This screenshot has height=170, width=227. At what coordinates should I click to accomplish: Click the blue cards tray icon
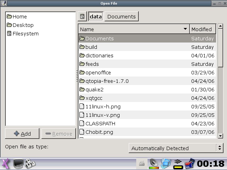point(166,163)
